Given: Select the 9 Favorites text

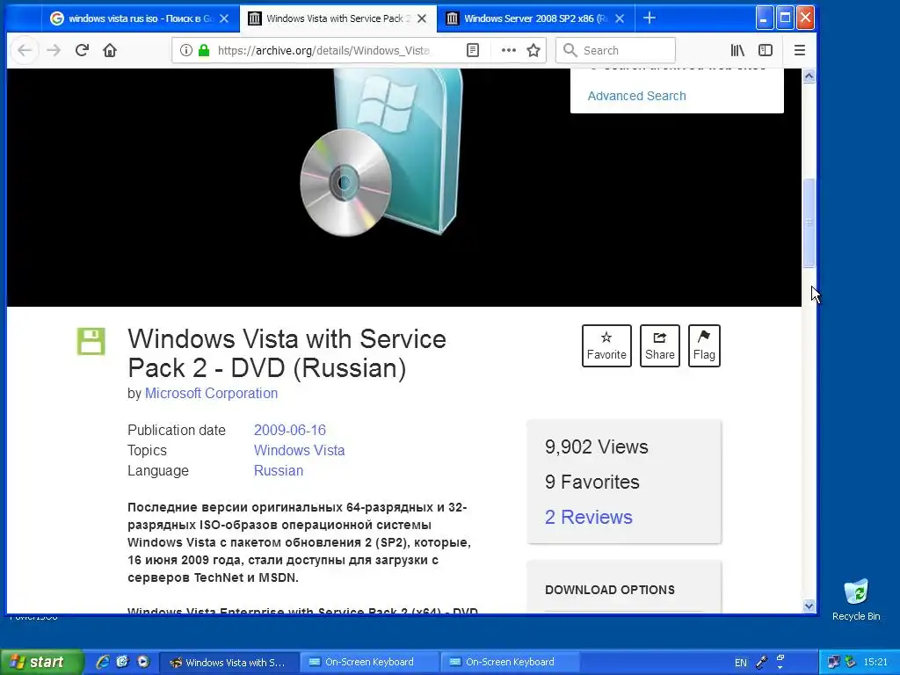Looking at the screenshot, I should 592,483.
